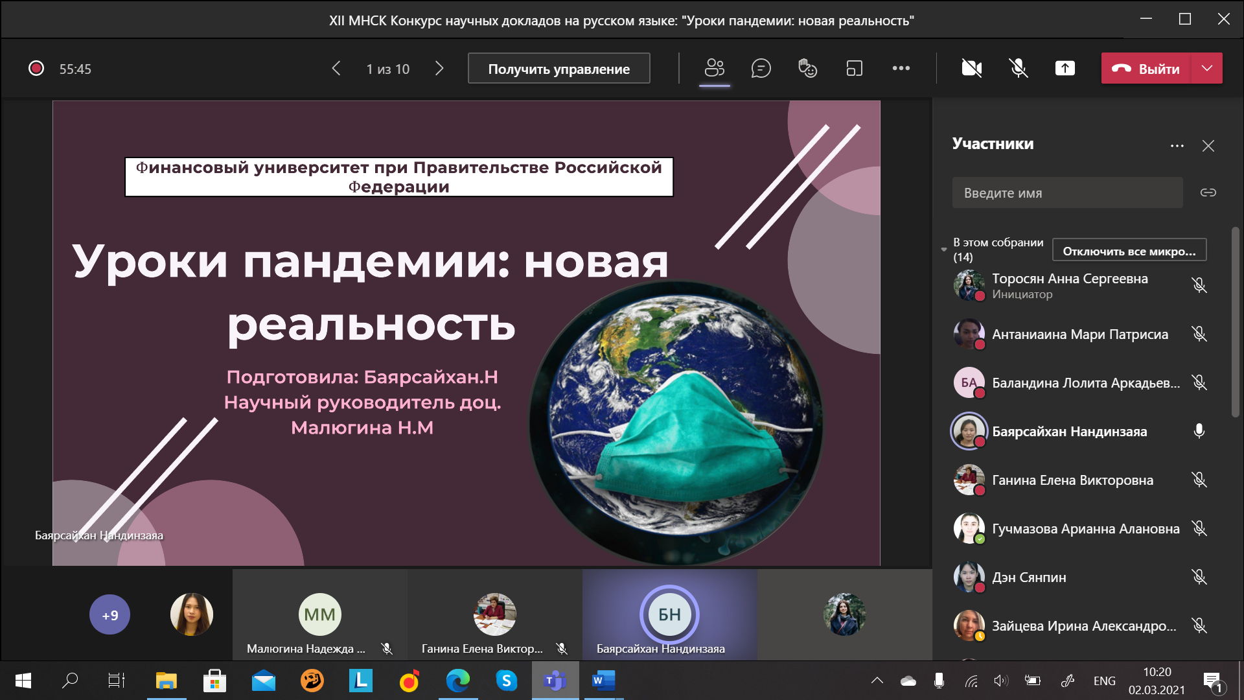Open File Explorer from taskbar
The width and height of the screenshot is (1244, 700).
(167, 681)
